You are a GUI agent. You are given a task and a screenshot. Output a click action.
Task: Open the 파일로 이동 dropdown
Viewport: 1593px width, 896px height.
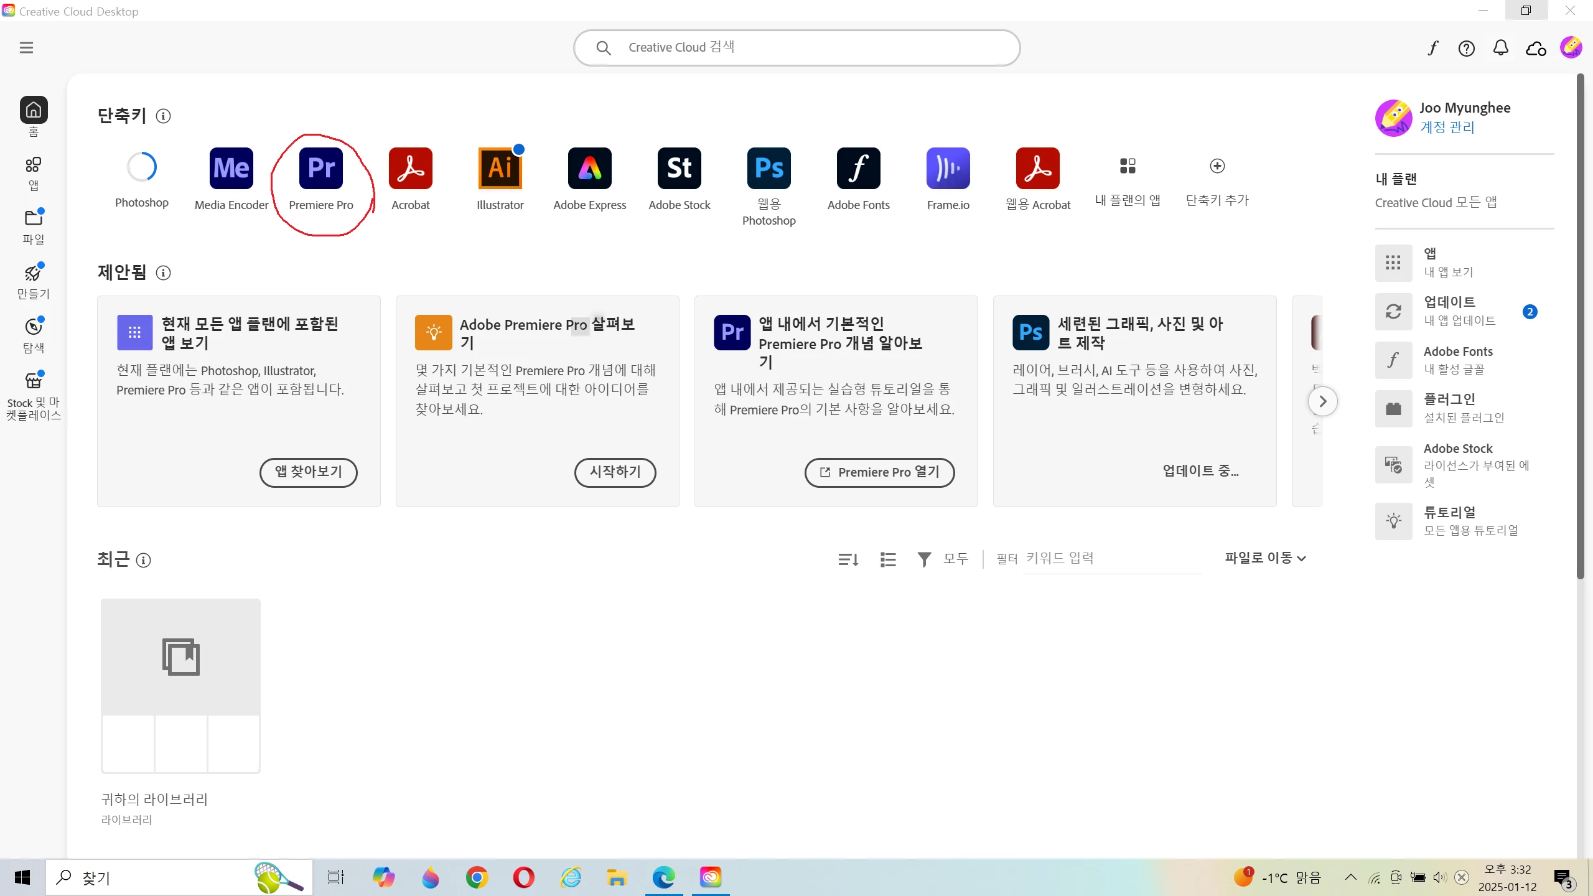point(1265,558)
